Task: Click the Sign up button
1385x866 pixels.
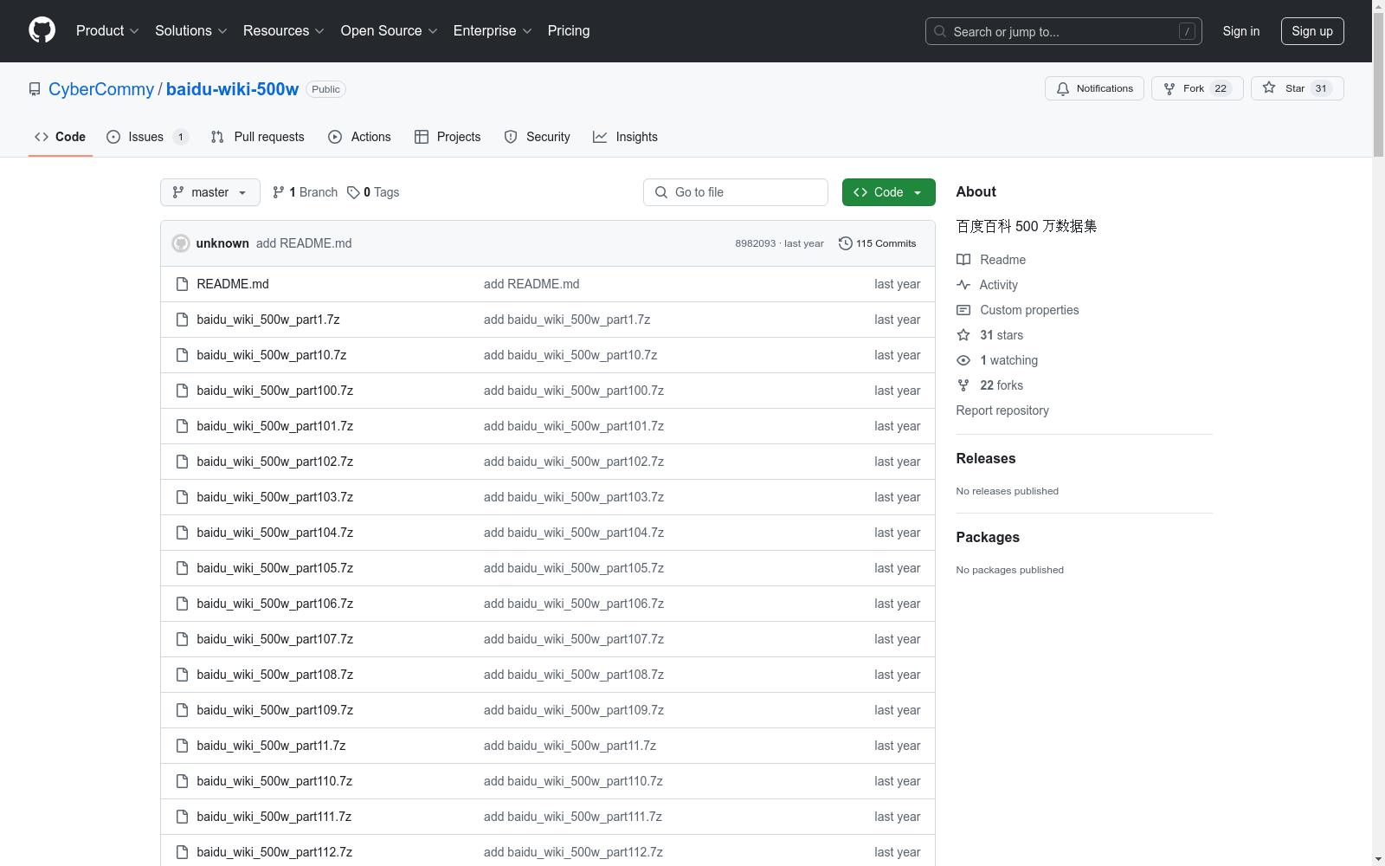Action: pyautogui.click(x=1312, y=31)
